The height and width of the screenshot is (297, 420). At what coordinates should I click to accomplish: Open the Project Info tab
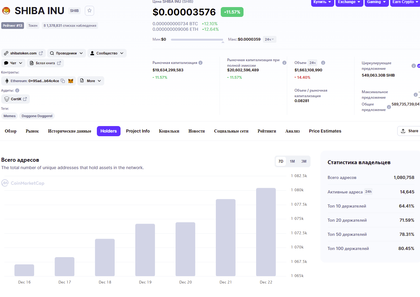(138, 131)
